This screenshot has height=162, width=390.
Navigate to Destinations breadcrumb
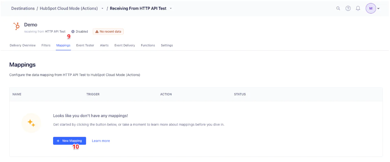click(x=23, y=8)
